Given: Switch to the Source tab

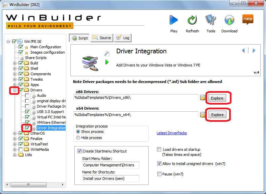Looking at the screenshot, I should click(102, 38).
